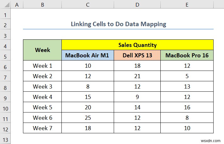This screenshot has width=224, height=144.
Task: Select column E header
Action: 187,4
